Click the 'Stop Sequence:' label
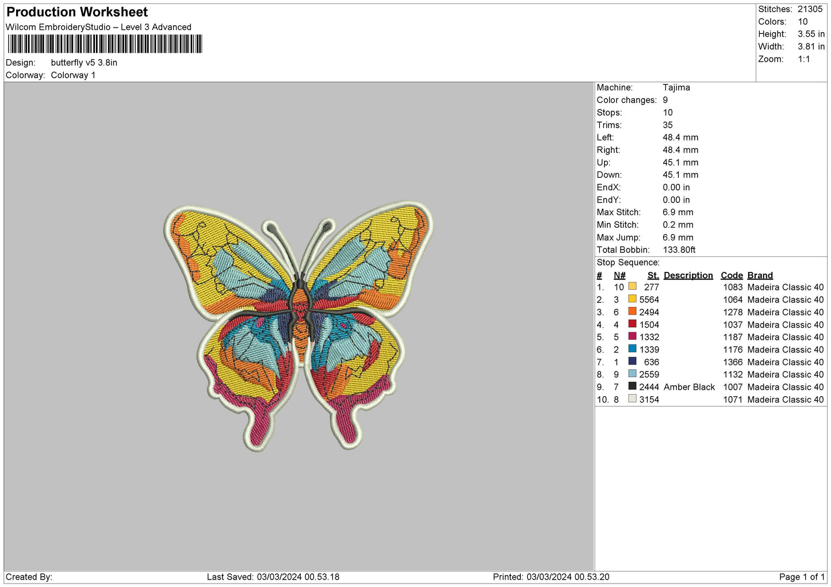831x587 pixels. click(628, 263)
